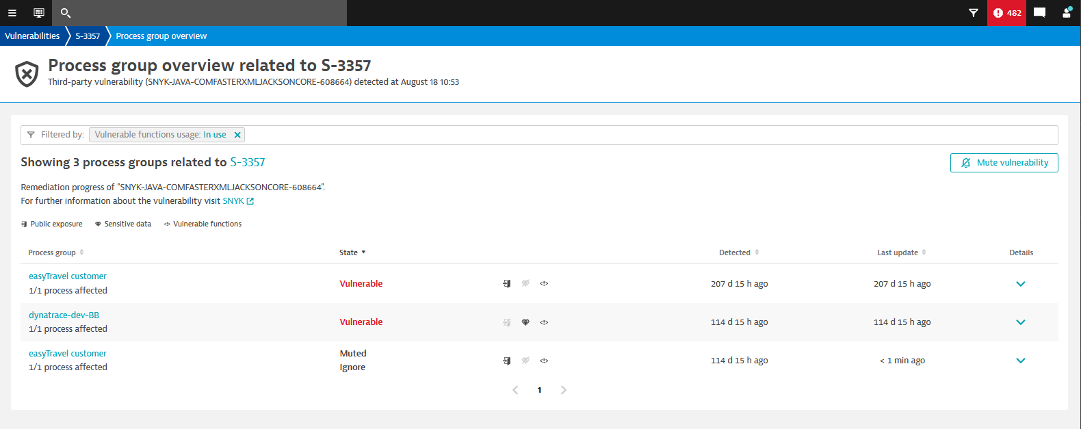Open the dynatrace-dev-BB process group
Screen dimensions: 1081x429
pyautogui.click(x=64, y=315)
